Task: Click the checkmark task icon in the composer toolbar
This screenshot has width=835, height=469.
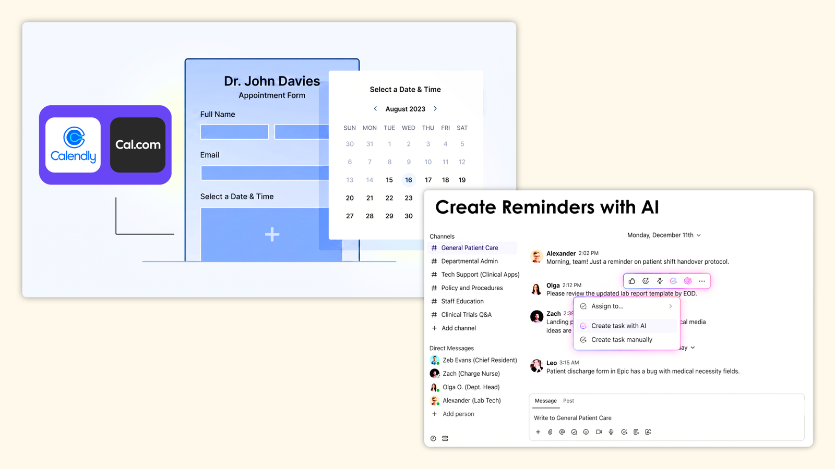Action: click(x=624, y=432)
